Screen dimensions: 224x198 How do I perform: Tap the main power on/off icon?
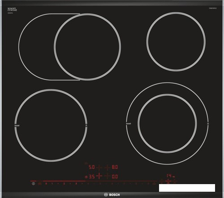pyautogui.click(x=34, y=184)
